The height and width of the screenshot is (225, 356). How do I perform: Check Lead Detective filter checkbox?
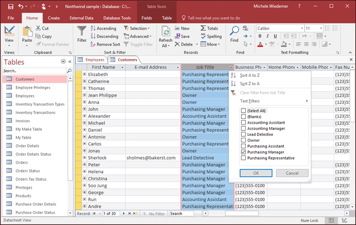point(243,134)
